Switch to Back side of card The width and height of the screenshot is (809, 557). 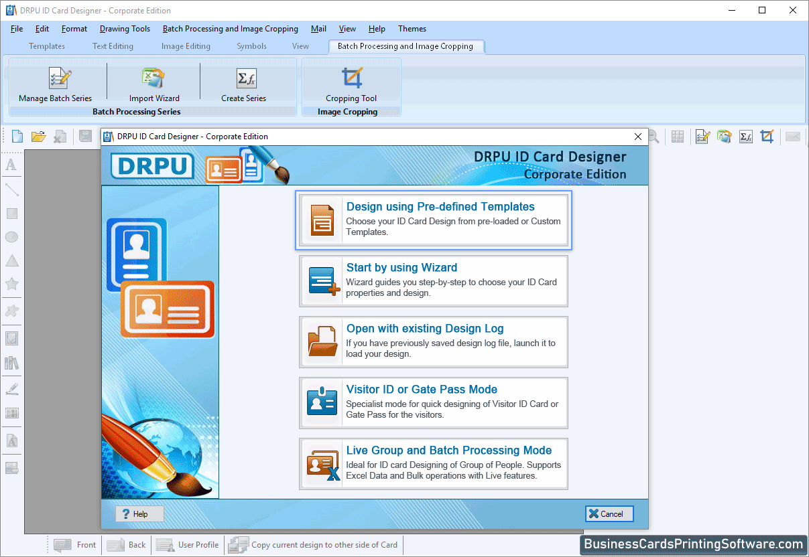coord(127,545)
